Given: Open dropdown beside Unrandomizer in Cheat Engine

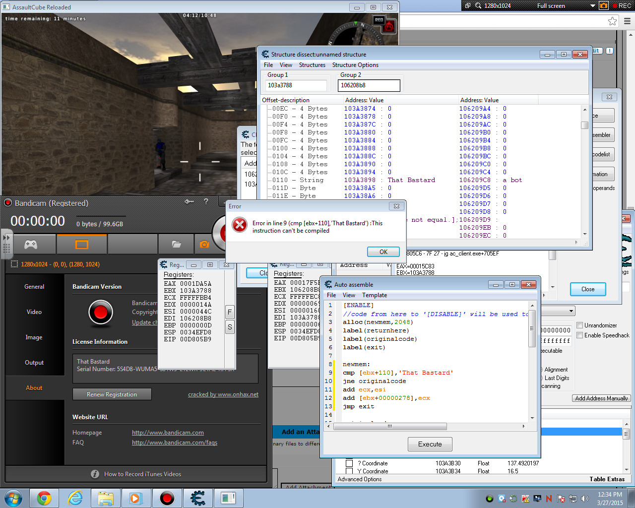Looking at the screenshot, I should click(571, 311).
